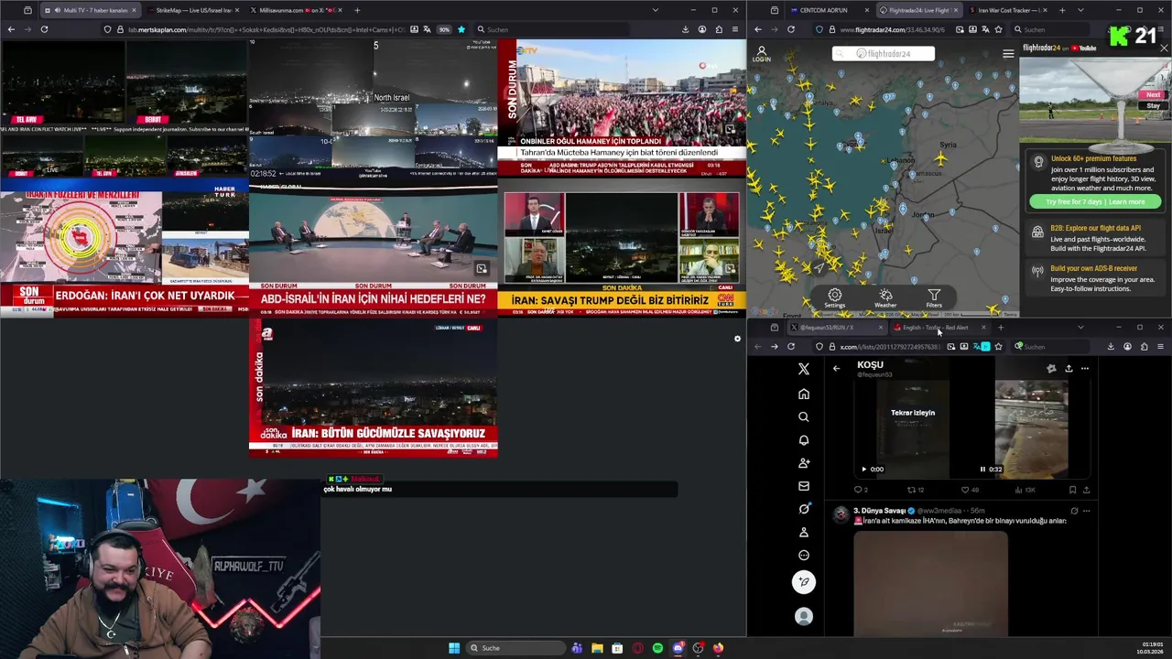Open the 3. Dünya Savaşı profile name
This screenshot has height=659, width=1172.
[879, 511]
